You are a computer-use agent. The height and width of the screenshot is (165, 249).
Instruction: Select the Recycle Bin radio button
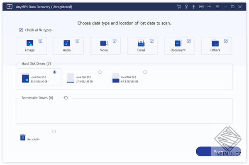[x=54, y=131]
